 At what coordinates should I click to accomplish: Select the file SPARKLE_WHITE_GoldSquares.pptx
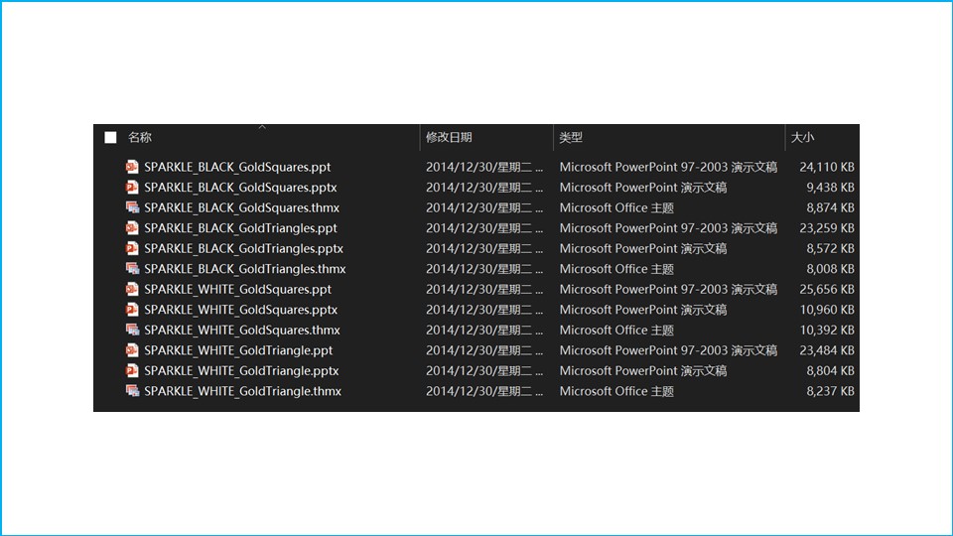pos(240,310)
